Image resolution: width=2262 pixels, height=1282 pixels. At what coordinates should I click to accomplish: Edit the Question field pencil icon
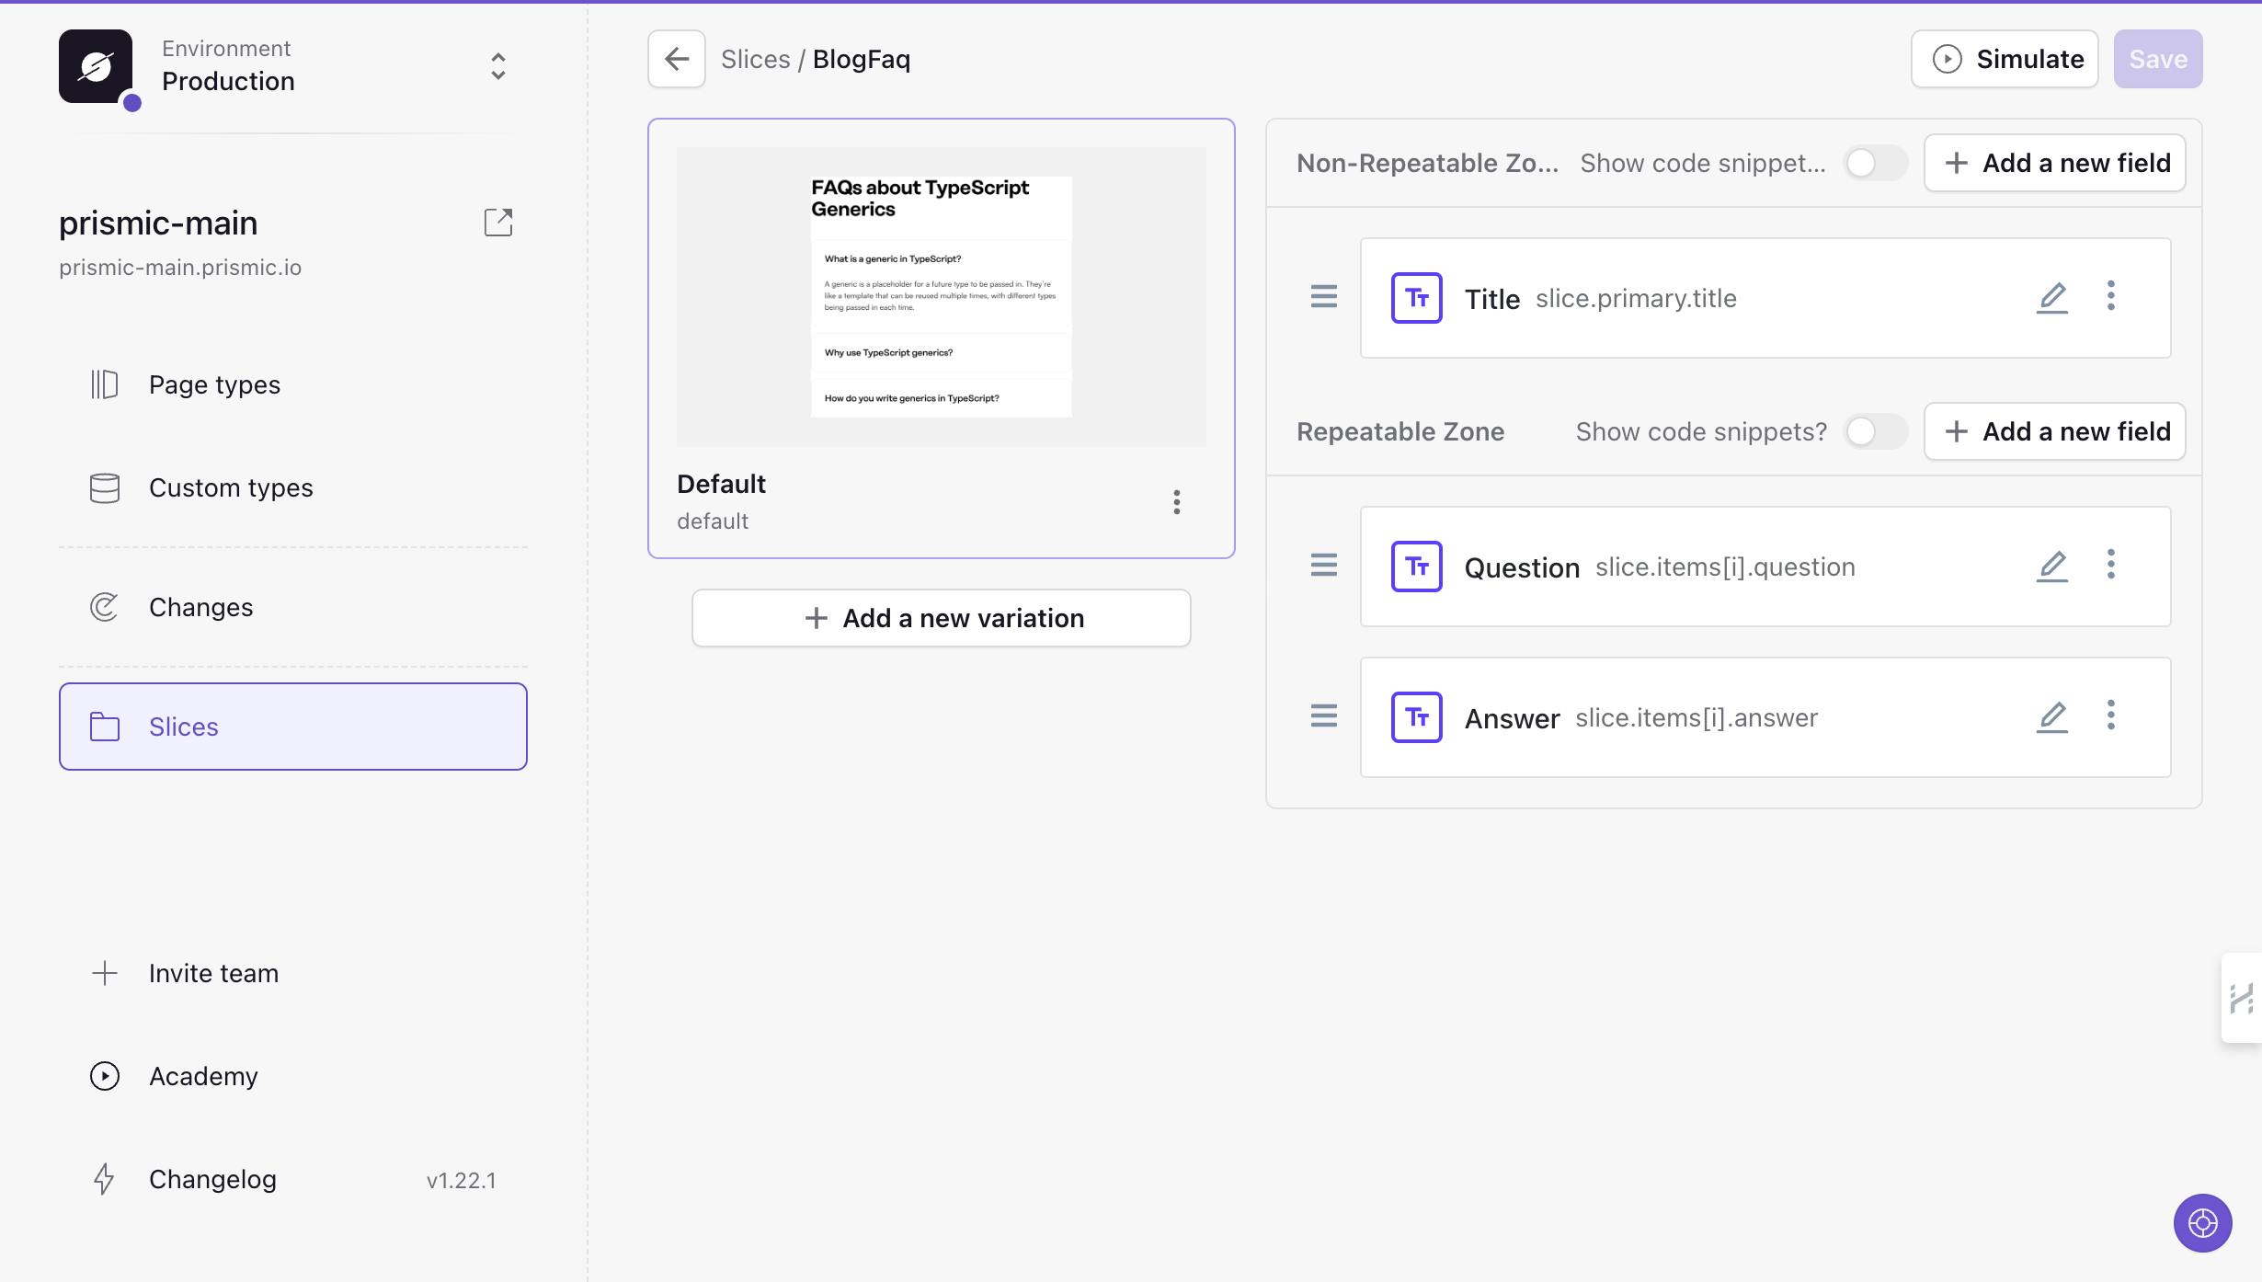(x=2051, y=566)
